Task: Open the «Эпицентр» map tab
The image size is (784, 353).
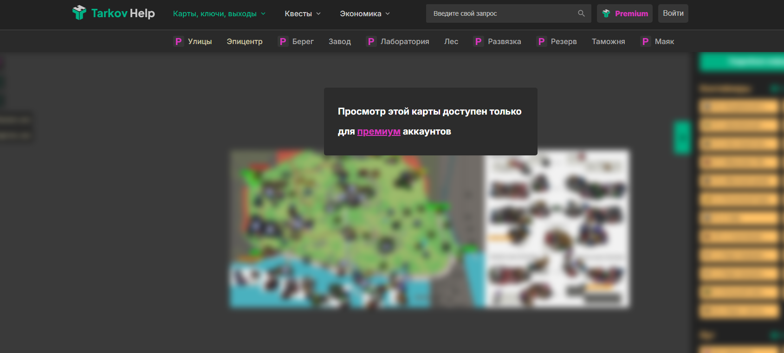Action: pos(245,42)
